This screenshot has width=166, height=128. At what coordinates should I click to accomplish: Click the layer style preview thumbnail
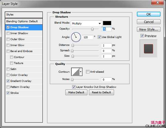148,49
